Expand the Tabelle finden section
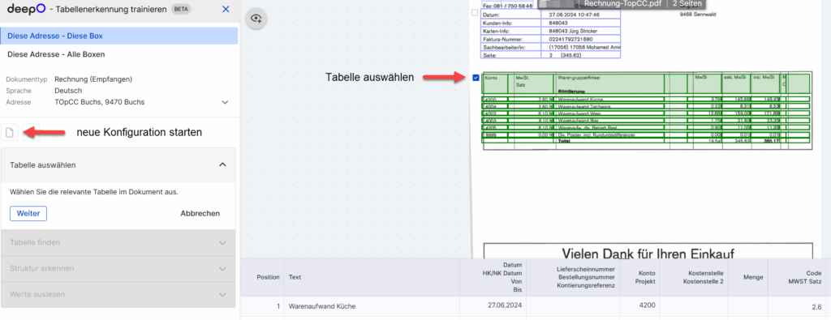 118,242
